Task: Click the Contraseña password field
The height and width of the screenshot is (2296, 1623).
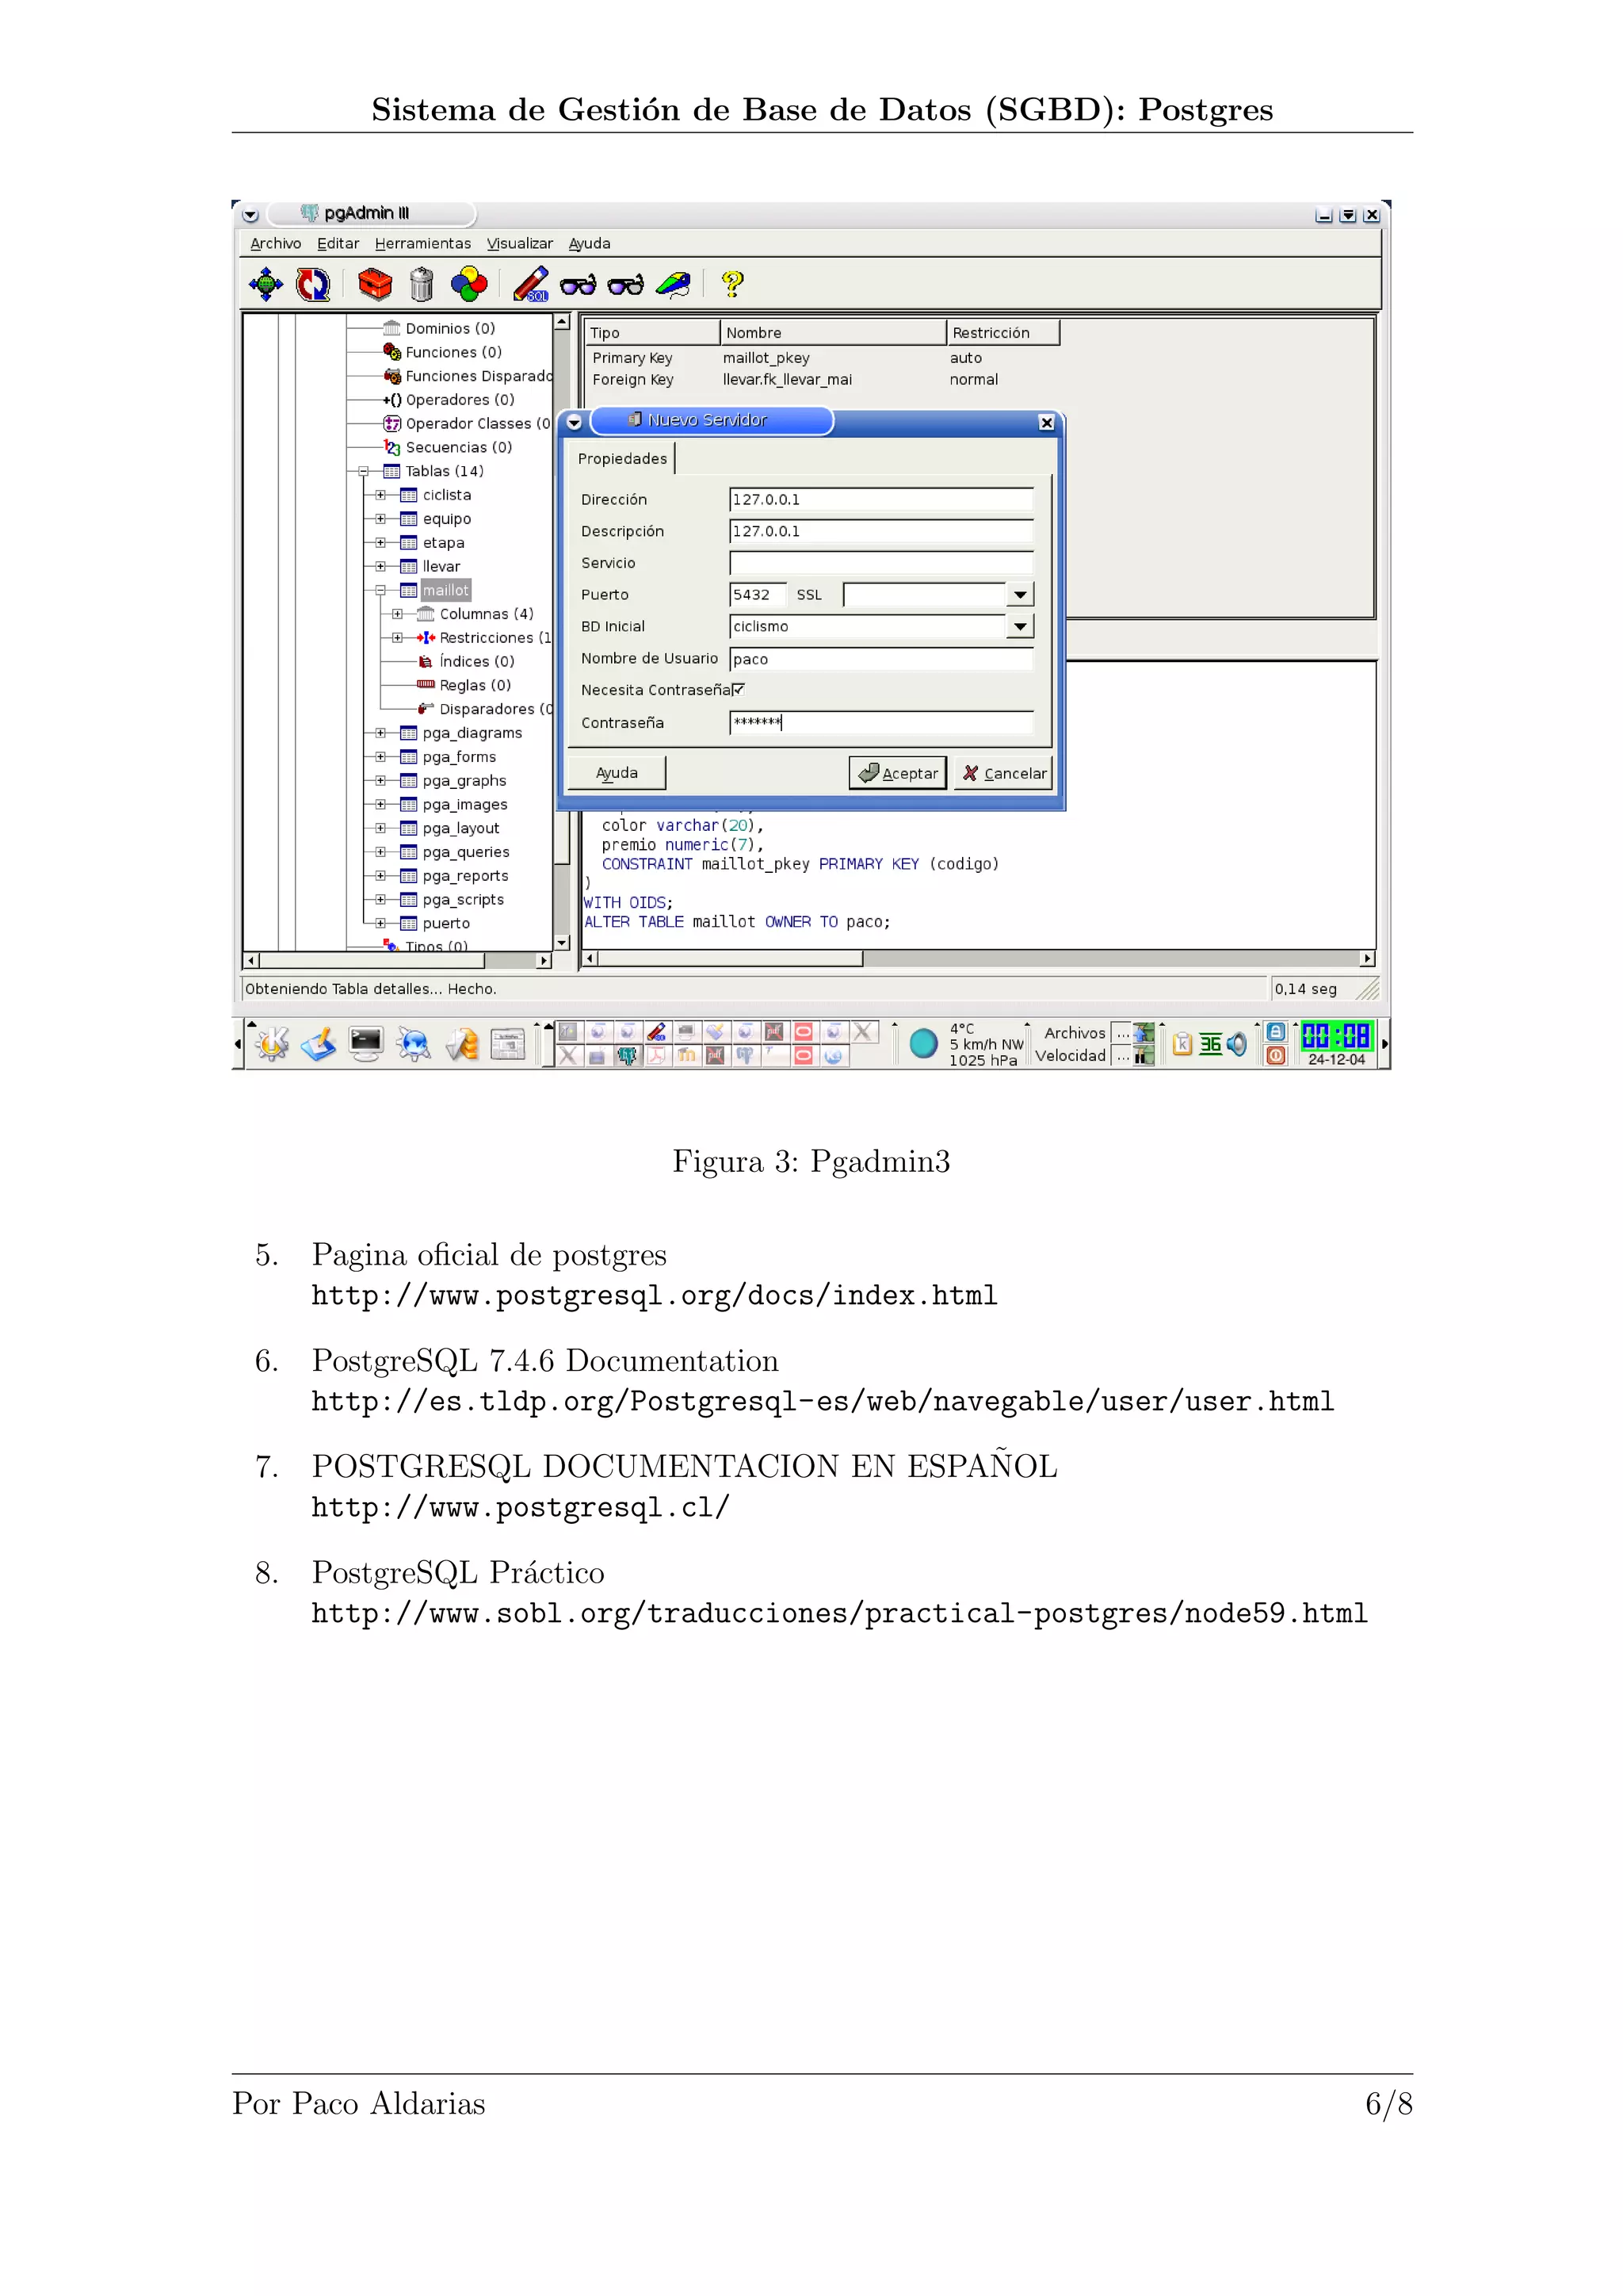Action: pyautogui.click(x=881, y=722)
